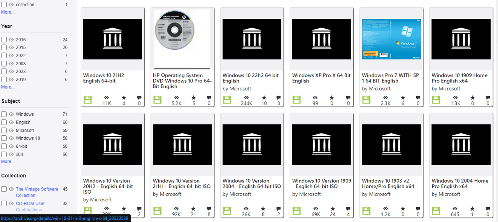Click the views eye icon on Windows 10 22h2 card
Viewport: 498px width, 222px height.
point(246,98)
